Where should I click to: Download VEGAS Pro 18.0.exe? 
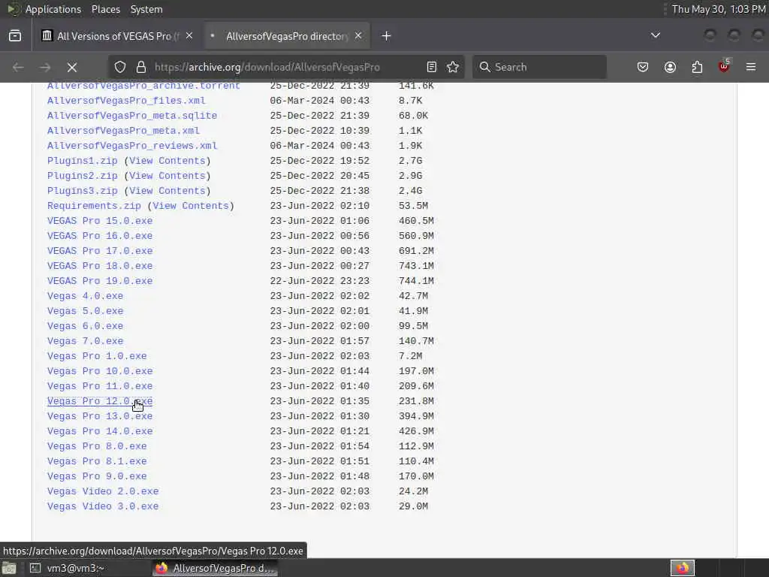click(100, 266)
